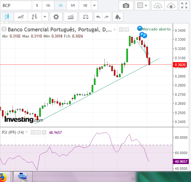Open RSI indicator settings gear icon
Image resolution: width=191 pixels, height=182 pixels.
pos(39,132)
